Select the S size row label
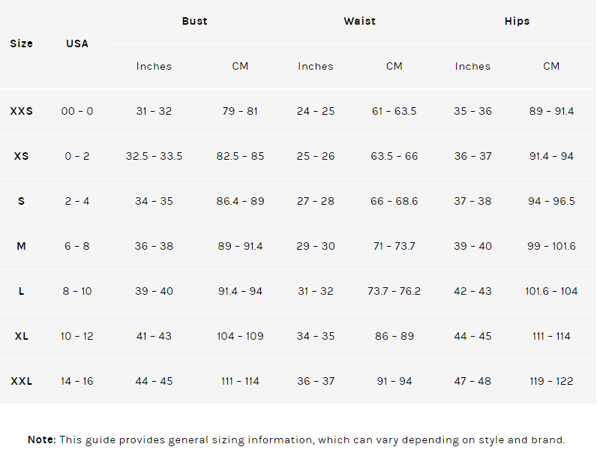597x459 pixels. (x=21, y=201)
